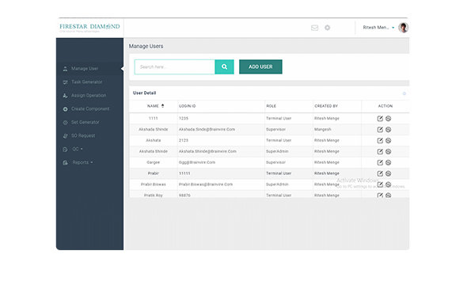Edit the Akshata Shinde SuperAdmin user
467x285 pixels.
(x=380, y=151)
